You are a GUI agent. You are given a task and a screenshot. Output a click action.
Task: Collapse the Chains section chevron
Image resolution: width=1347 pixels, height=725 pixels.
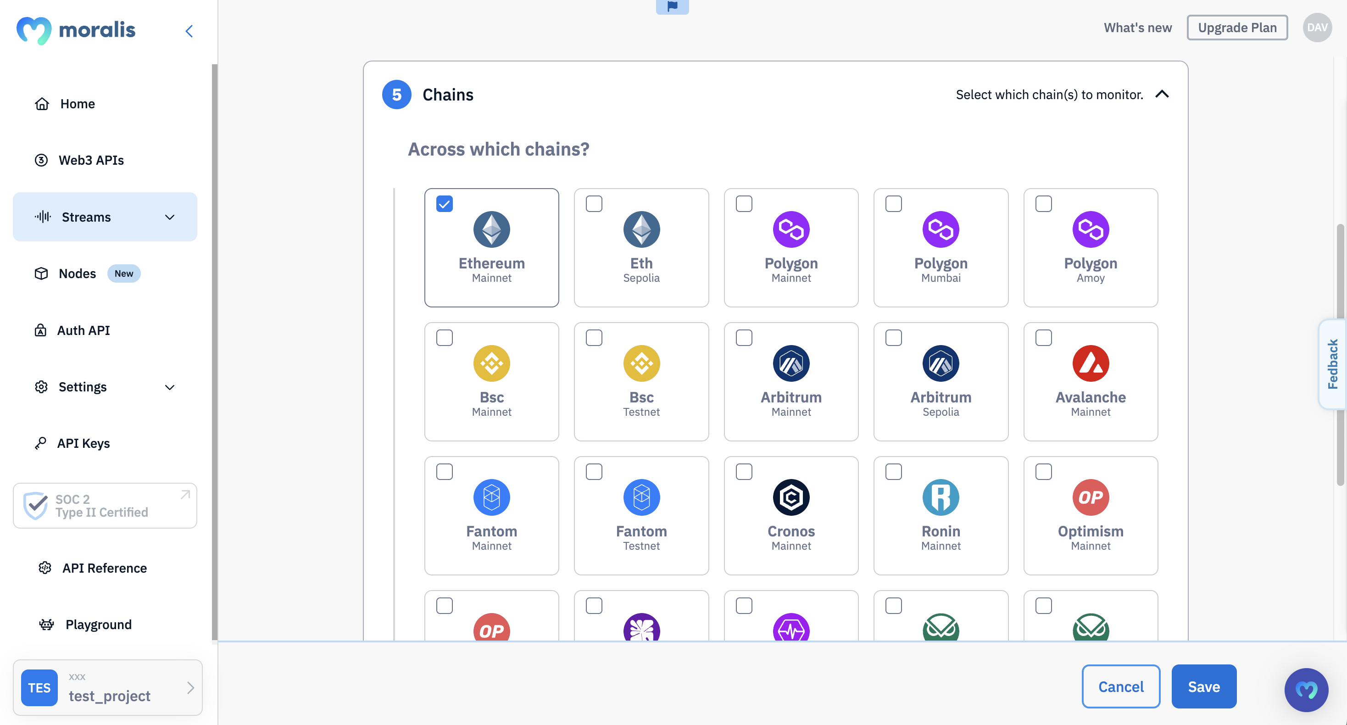pyautogui.click(x=1161, y=94)
